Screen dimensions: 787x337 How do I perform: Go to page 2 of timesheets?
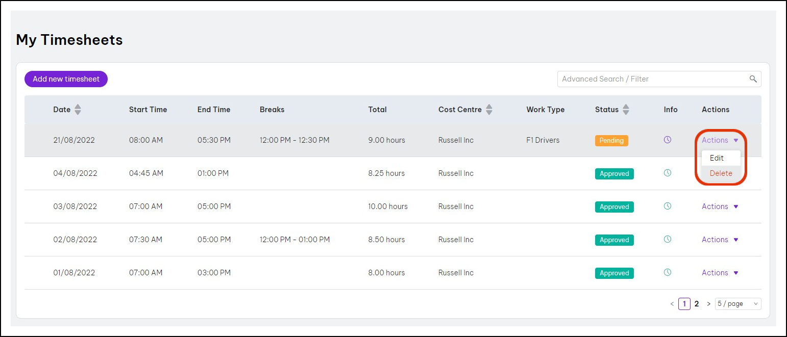pyautogui.click(x=696, y=304)
